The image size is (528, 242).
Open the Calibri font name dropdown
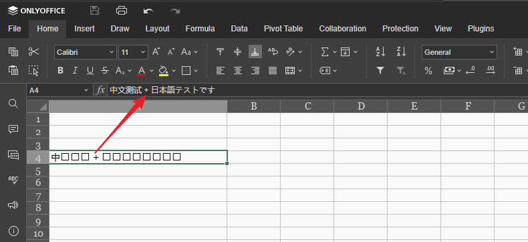coord(86,52)
